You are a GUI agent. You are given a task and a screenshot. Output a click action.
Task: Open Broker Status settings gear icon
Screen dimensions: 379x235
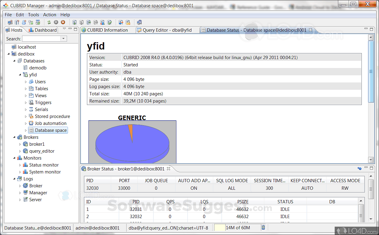pos(359,169)
